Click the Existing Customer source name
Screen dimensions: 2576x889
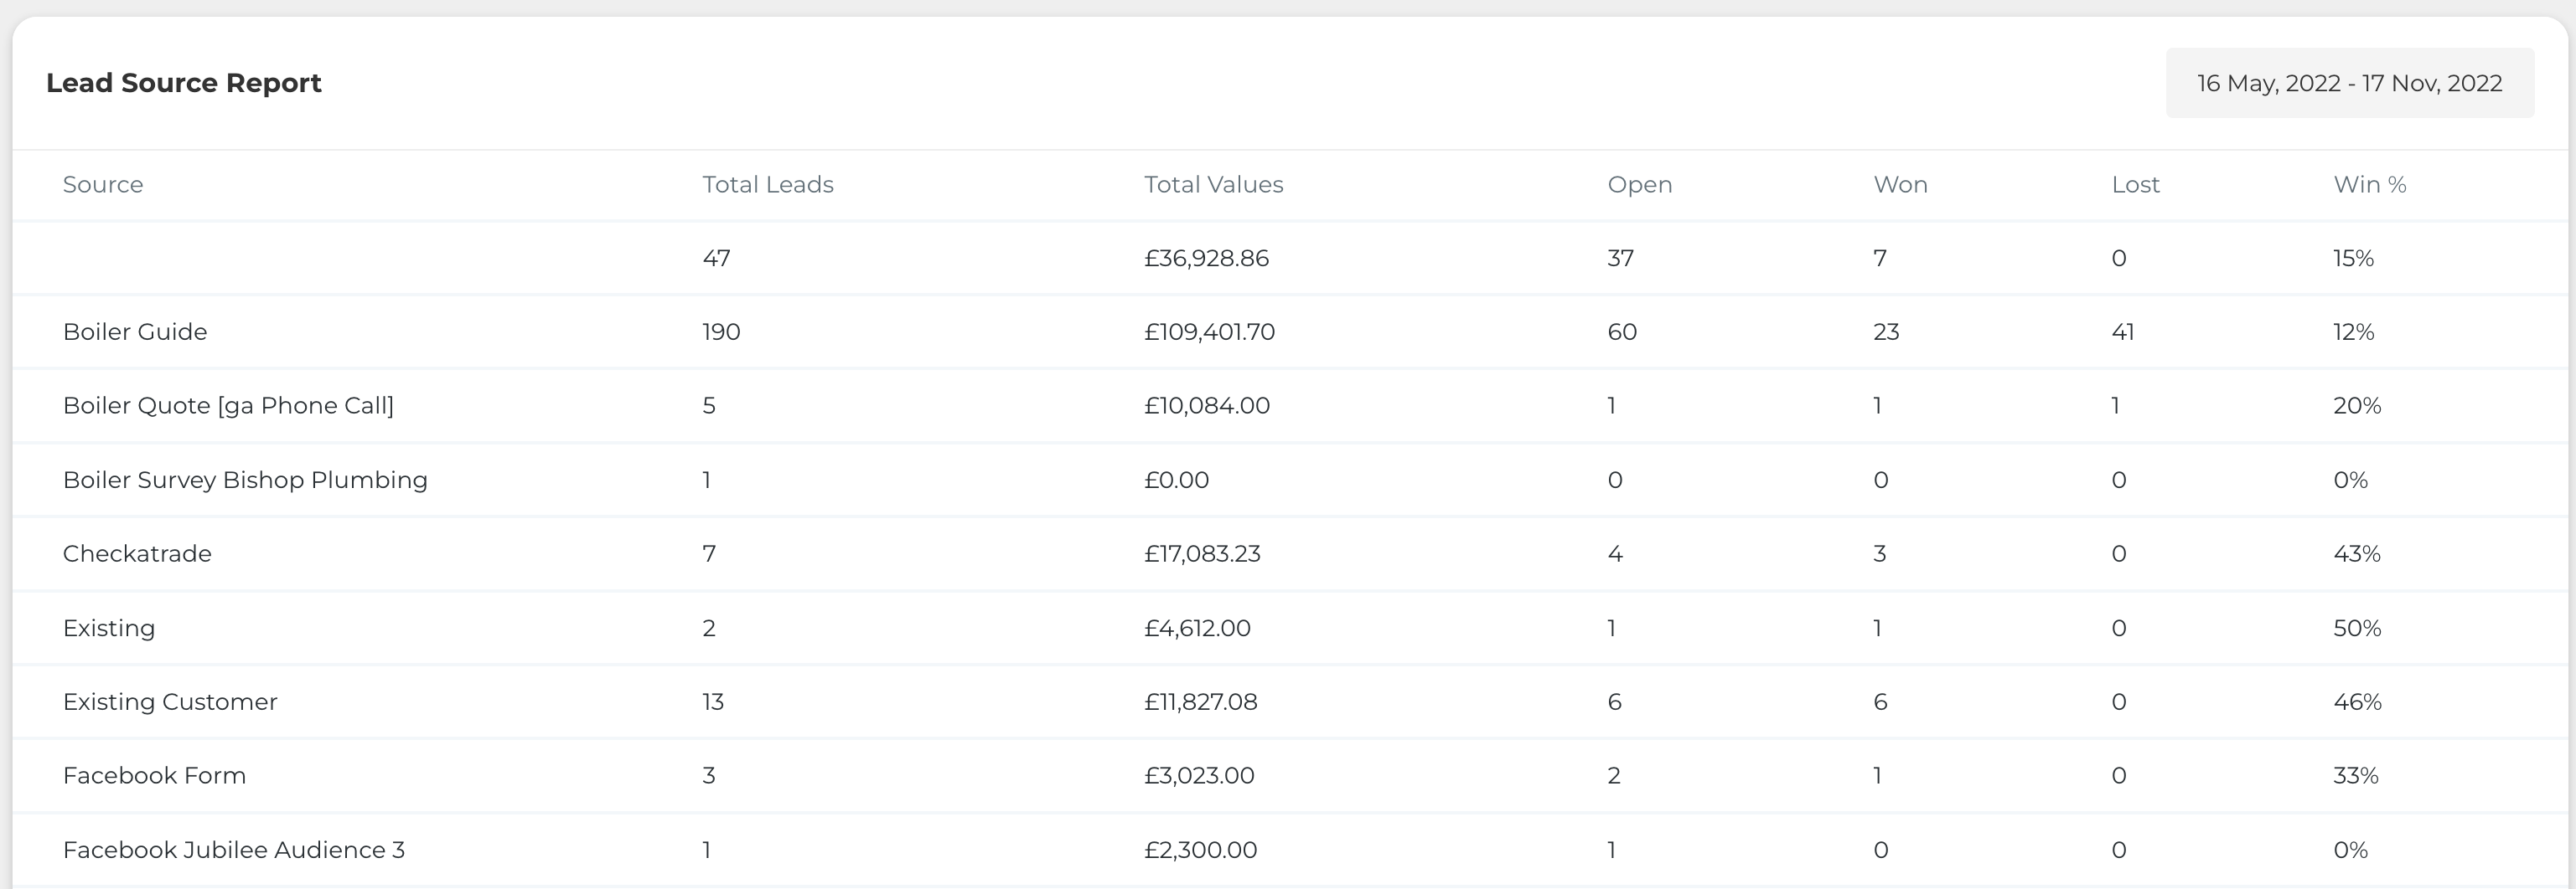tap(170, 701)
